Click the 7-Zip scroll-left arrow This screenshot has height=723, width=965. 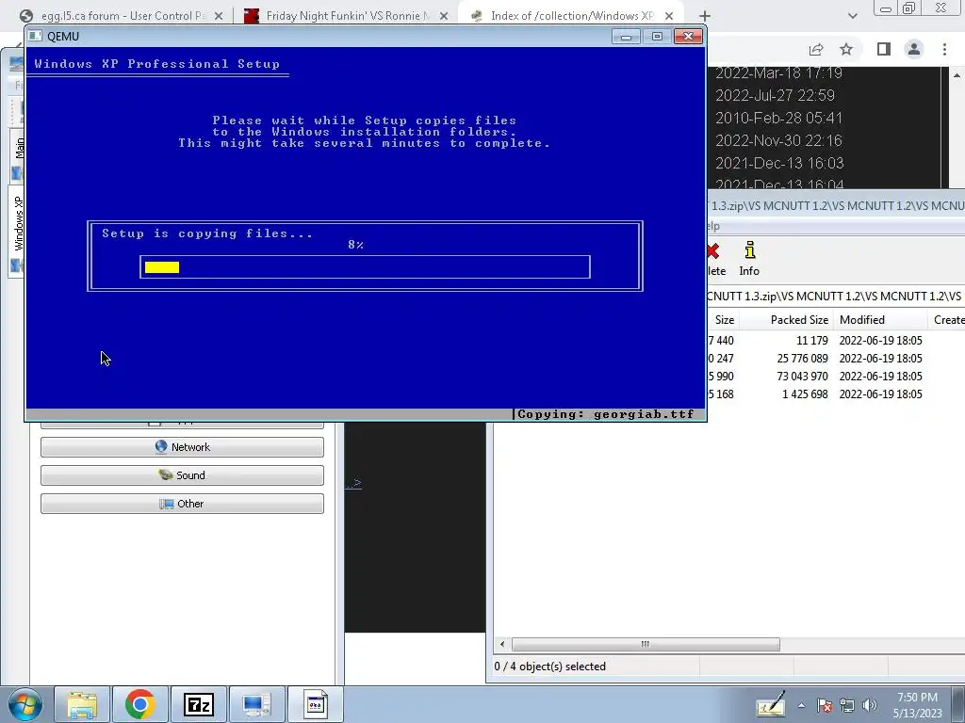tap(502, 644)
